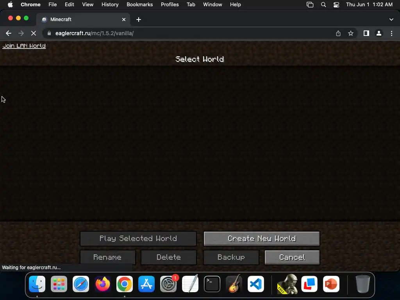Click the screen mirroring menu bar icon
Screen dimensions: 400x300
pos(310,5)
